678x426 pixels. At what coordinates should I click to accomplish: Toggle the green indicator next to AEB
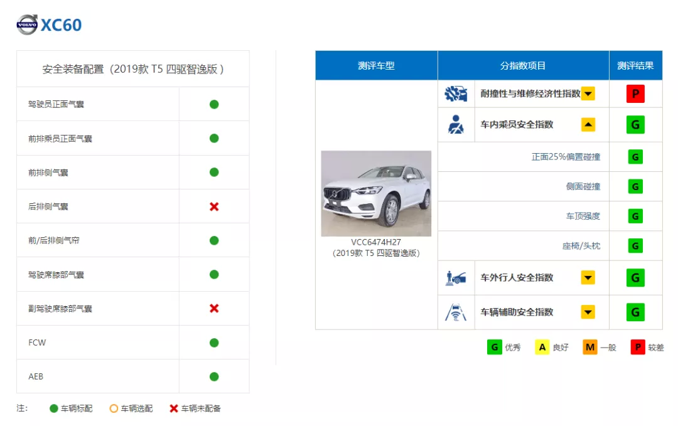coord(213,376)
